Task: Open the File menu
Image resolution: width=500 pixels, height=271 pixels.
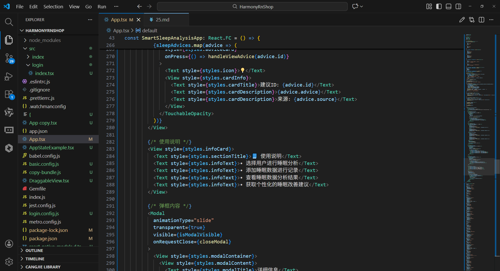Action: 20,7
